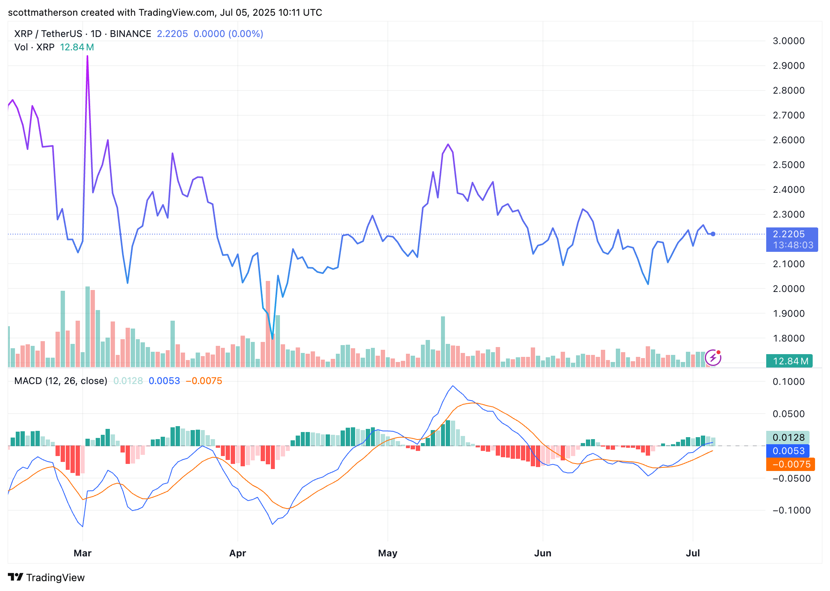Viewport: 830px width, 591px height.
Task: Click the Apr label on time axis
Action: point(238,553)
